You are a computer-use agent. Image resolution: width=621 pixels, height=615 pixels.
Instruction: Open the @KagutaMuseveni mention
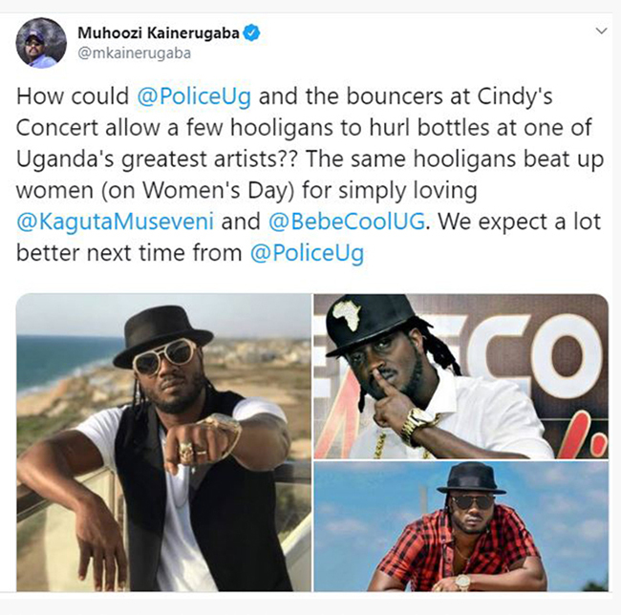click(116, 222)
